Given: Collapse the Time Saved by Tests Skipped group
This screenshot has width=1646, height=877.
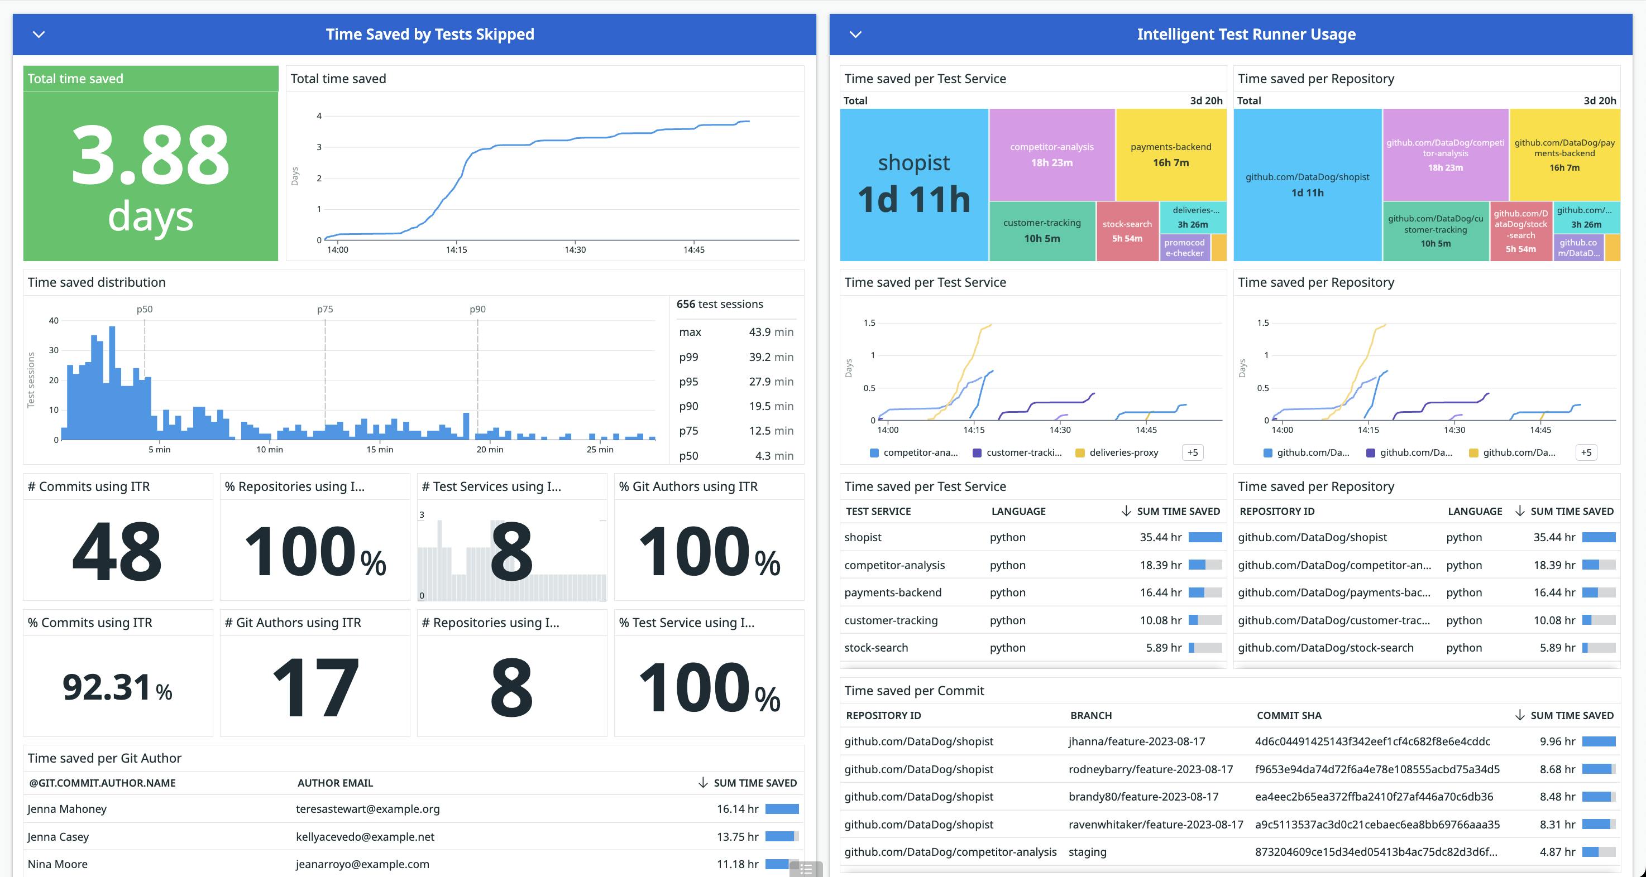Looking at the screenshot, I should pos(39,34).
